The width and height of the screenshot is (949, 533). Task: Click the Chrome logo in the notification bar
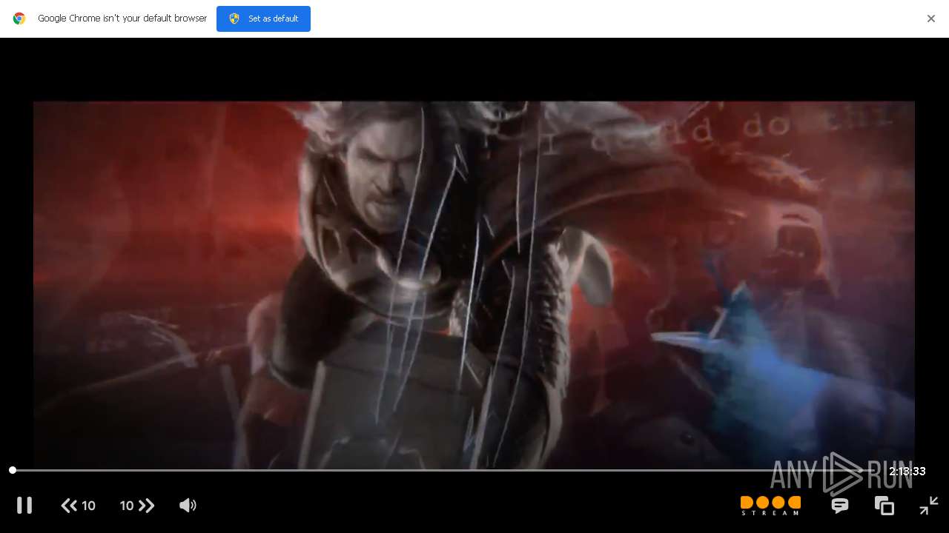click(19, 19)
